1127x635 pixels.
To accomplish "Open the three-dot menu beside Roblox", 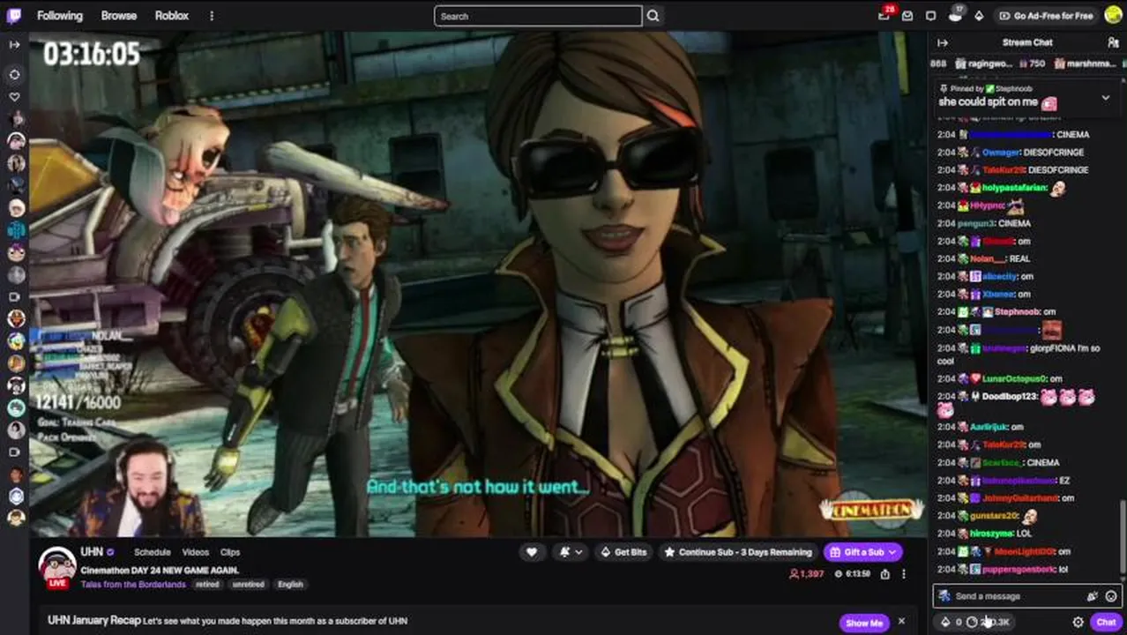I will tap(211, 16).
